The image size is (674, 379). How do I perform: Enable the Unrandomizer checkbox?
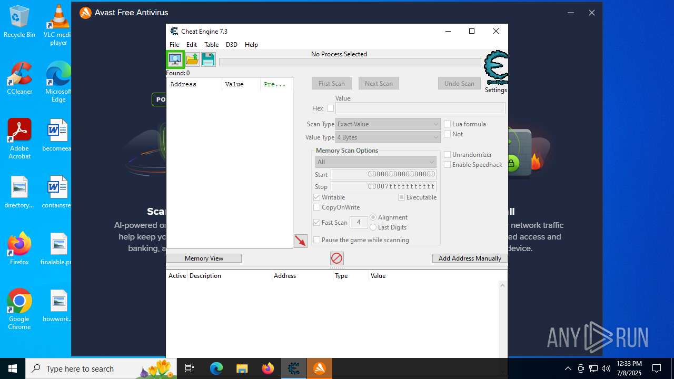pyautogui.click(x=448, y=155)
